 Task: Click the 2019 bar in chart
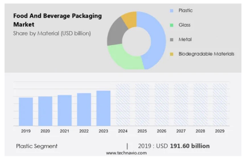[x=26, y=112]
